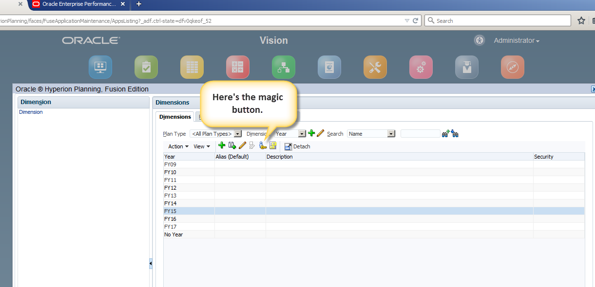
Task: Click green plus beside Dimension dropdown
Action: pyautogui.click(x=312, y=133)
